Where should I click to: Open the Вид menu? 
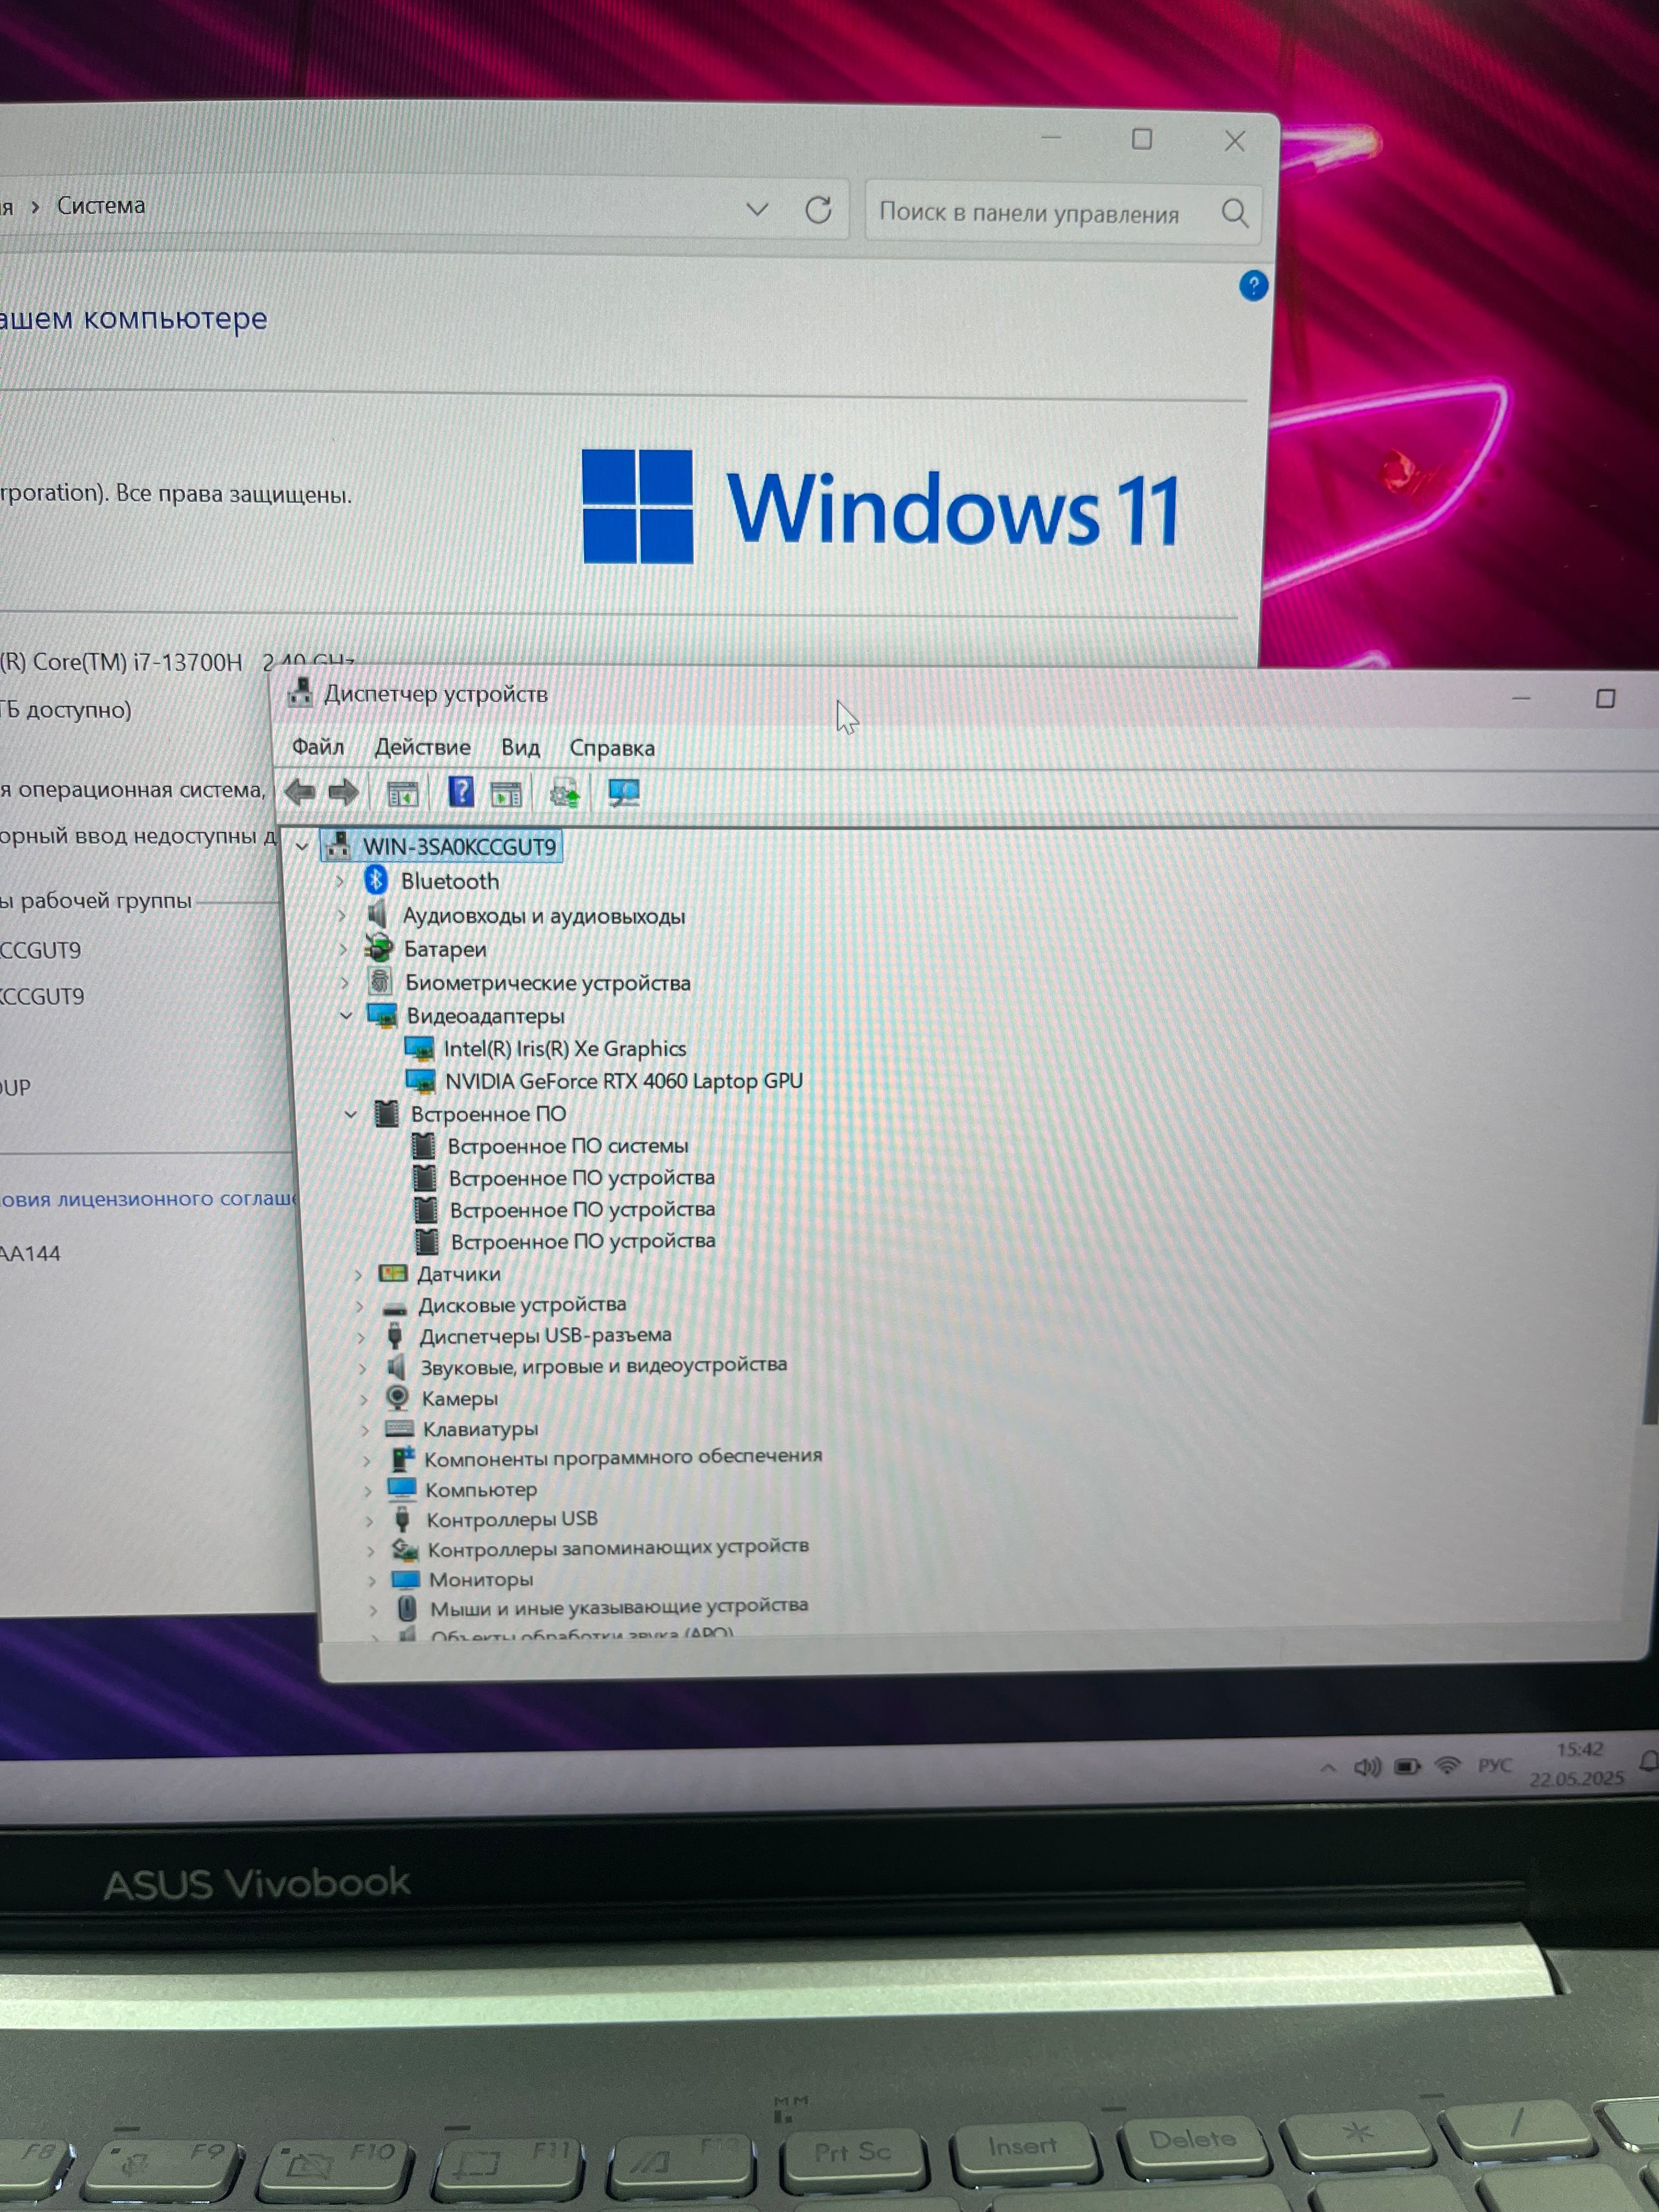coord(520,748)
